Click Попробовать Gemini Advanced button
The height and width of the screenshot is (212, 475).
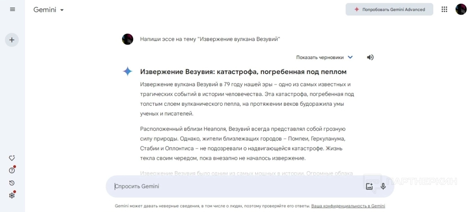point(389,9)
